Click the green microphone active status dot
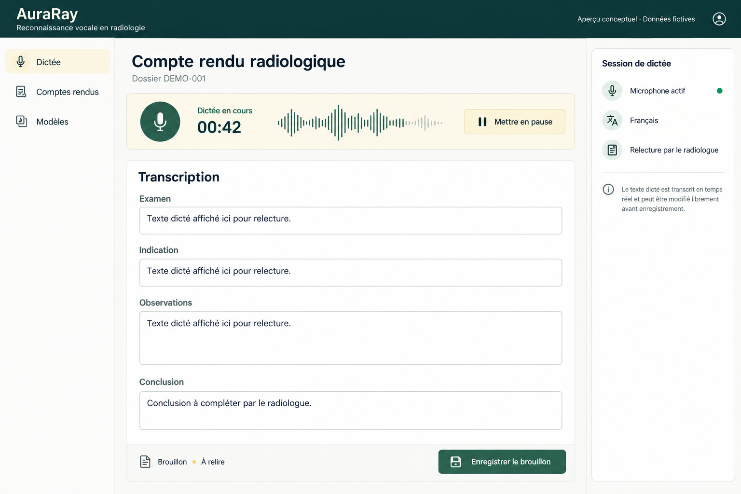741x494 pixels. point(719,91)
